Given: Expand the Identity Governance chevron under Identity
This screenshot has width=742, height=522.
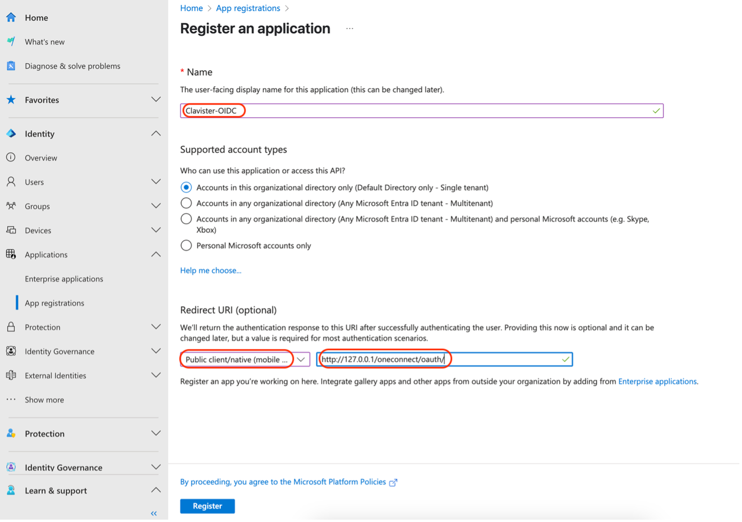Looking at the screenshot, I should coord(155,351).
